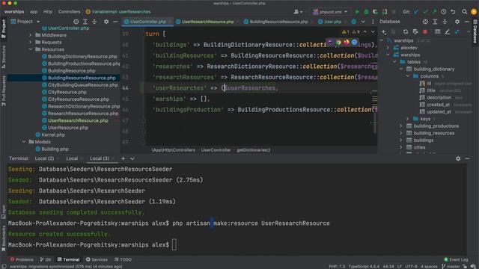Collapse the Resources folder

coord(30,49)
